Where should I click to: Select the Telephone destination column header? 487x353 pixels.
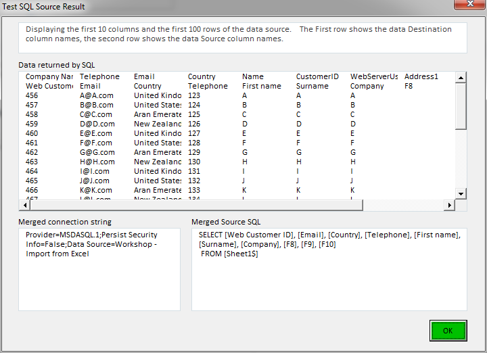pyautogui.click(x=99, y=76)
